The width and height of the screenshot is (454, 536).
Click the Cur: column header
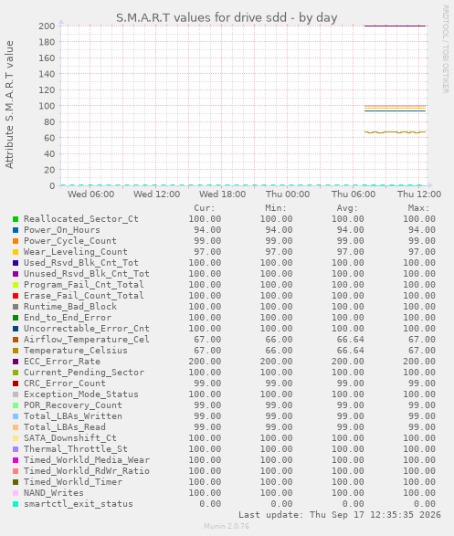pyautogui.click(x=205, y=208)
